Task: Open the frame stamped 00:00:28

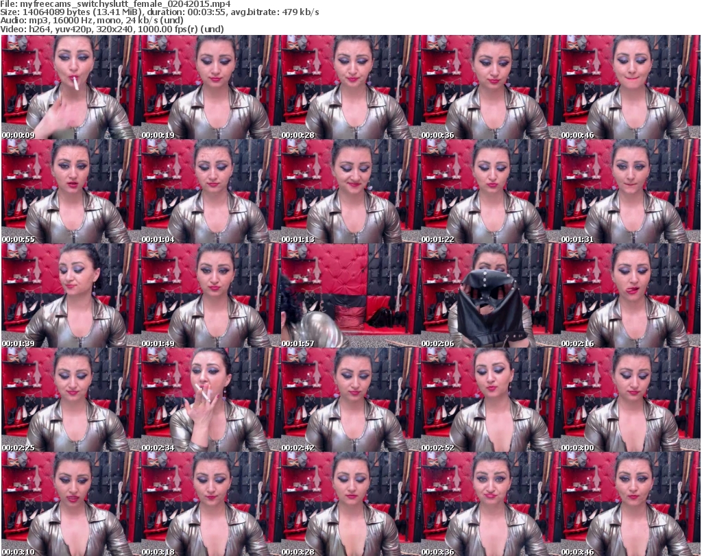Action: (350, 87)
